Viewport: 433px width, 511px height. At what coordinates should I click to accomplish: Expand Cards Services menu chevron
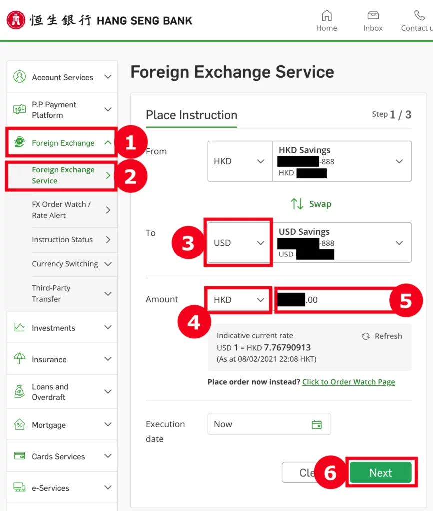click(x=108, y=456)
